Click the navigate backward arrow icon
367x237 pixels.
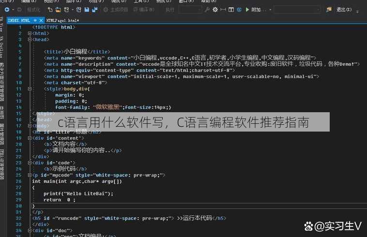point(7,10)
